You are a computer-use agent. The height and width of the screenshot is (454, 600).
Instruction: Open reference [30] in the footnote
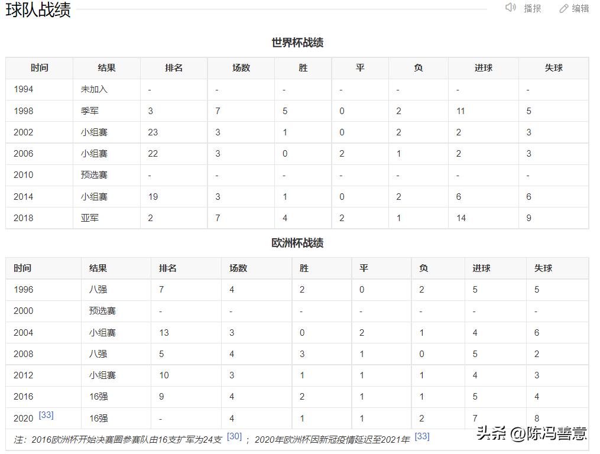(234, 436)
